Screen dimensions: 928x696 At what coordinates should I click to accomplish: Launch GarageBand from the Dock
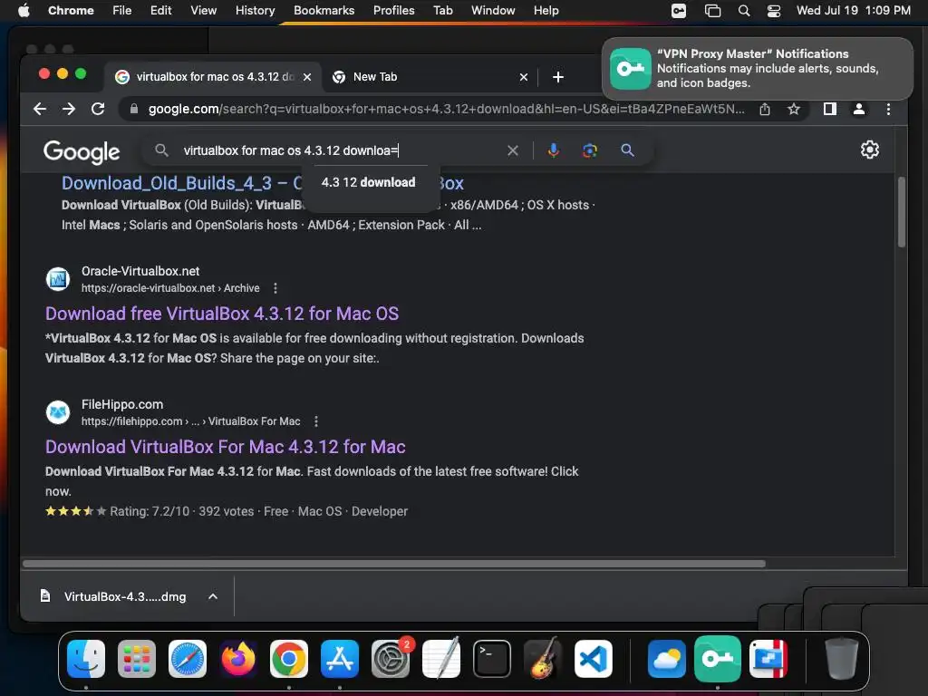543,659
